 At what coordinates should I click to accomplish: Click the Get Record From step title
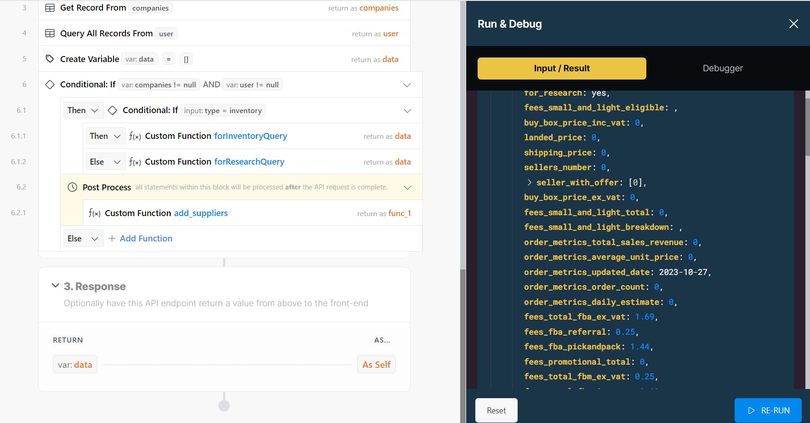point(93,8)
